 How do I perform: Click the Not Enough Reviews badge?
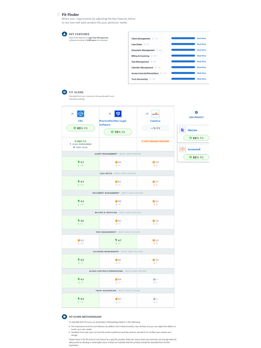[155, 141]
